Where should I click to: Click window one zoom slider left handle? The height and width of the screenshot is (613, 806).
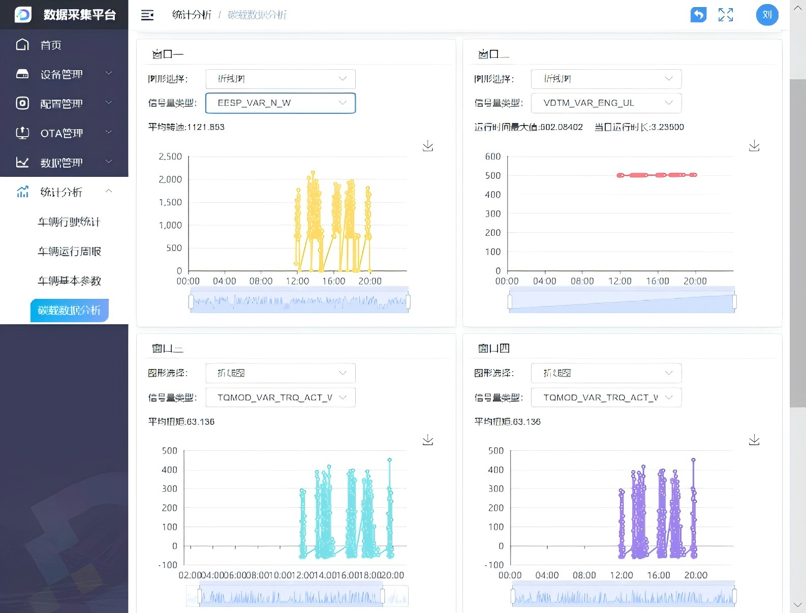coord(191,302)
